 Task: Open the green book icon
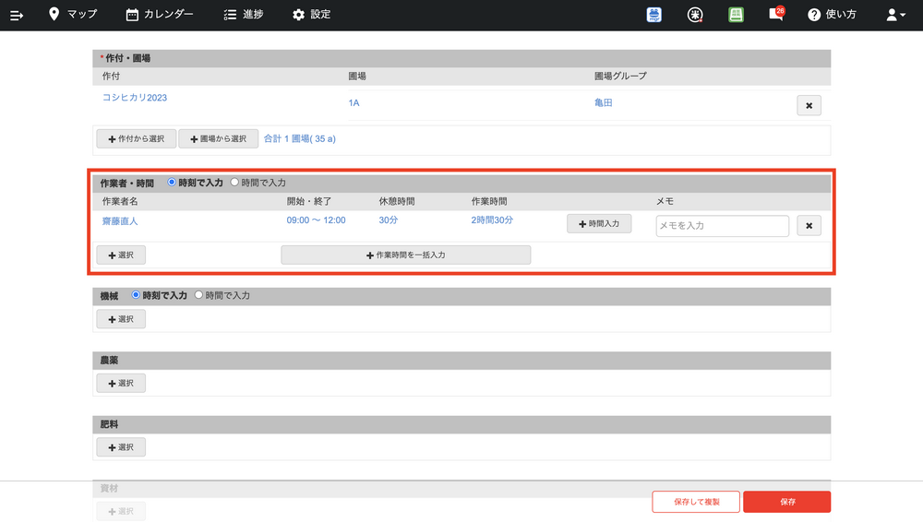coord(736,15)
